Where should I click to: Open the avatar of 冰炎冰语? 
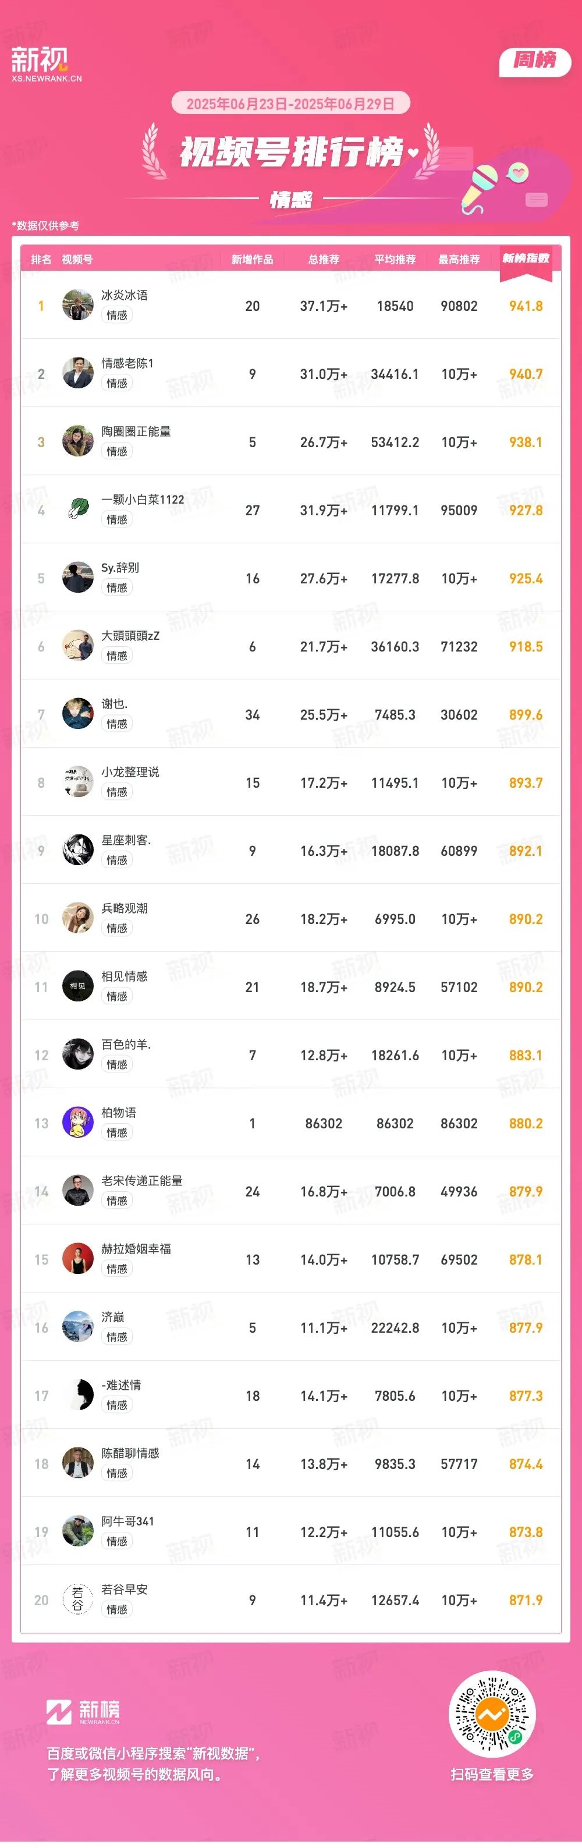[x=77, y=305]
